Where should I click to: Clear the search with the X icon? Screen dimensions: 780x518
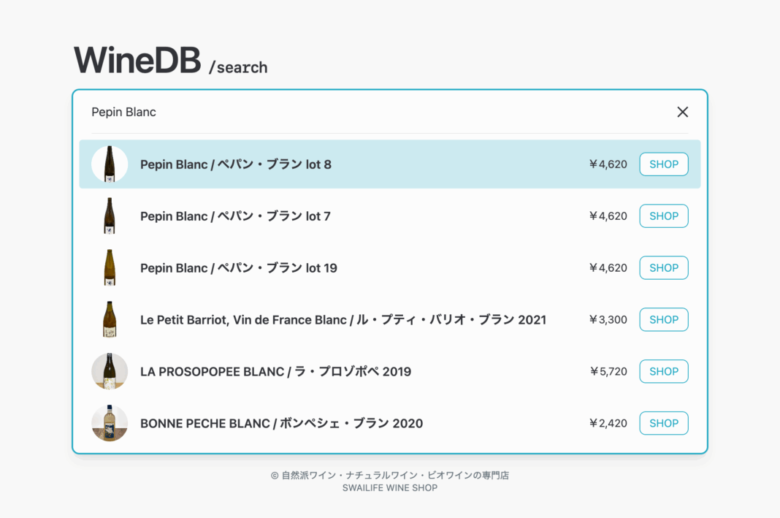(x=682, y=112)
